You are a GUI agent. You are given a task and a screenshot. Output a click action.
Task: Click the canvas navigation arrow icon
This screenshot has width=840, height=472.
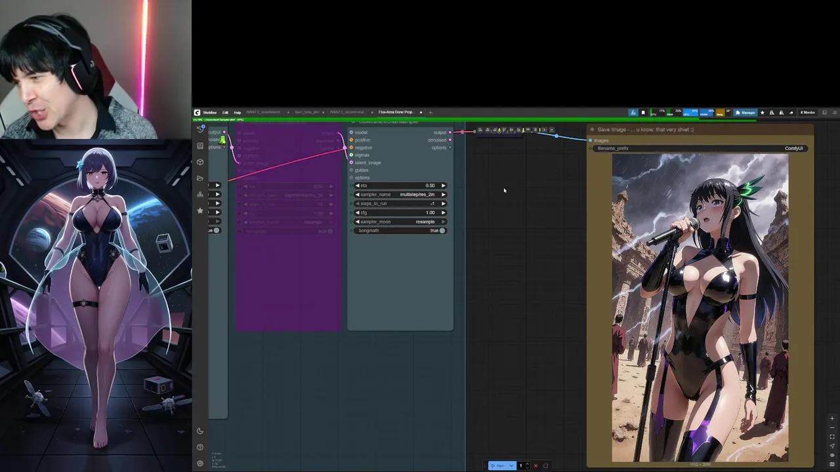pos(832,446)
